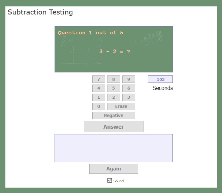Choose digit 4 on the keypad
This screenshot has width=222, height=193.
point(99,88)
